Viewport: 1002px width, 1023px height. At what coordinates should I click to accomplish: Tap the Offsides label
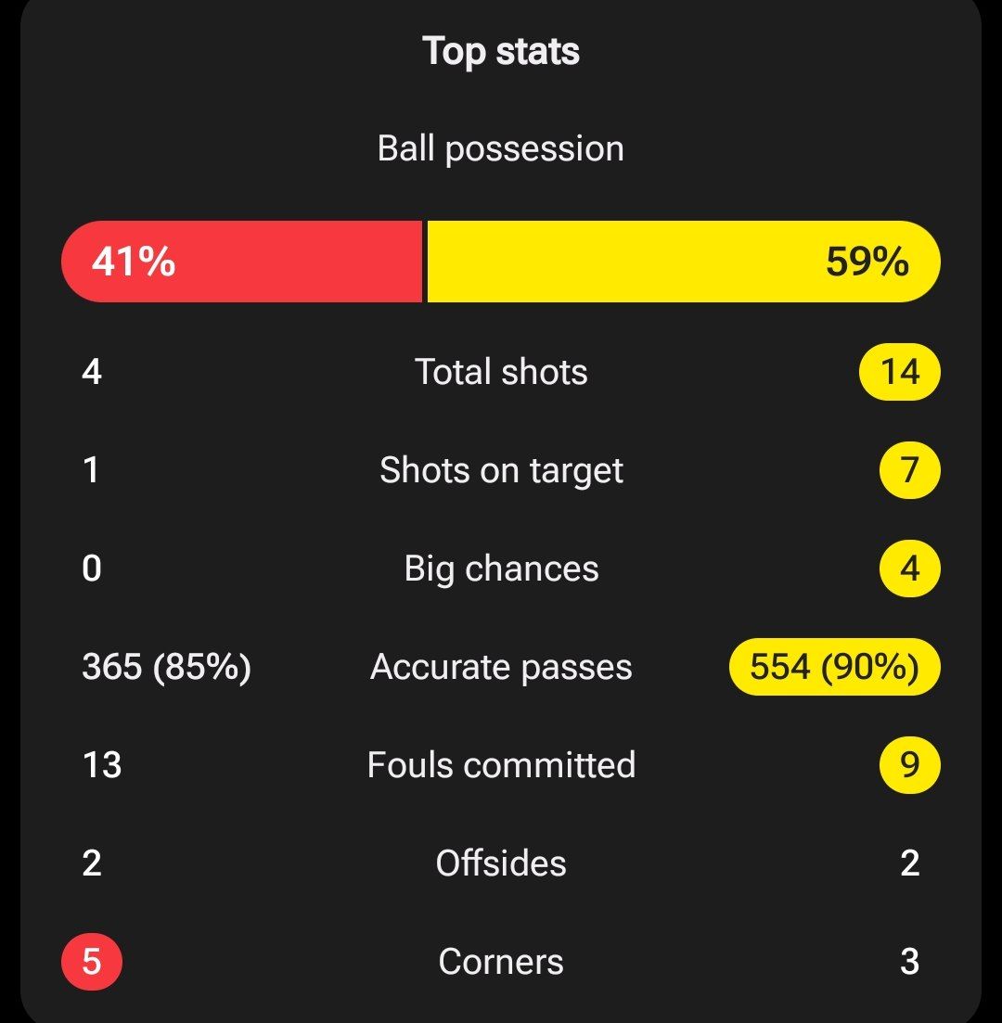[501, 863]
